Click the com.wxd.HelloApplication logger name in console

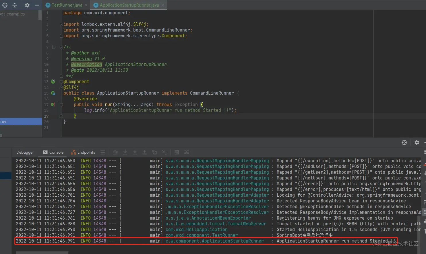(197, 230)
